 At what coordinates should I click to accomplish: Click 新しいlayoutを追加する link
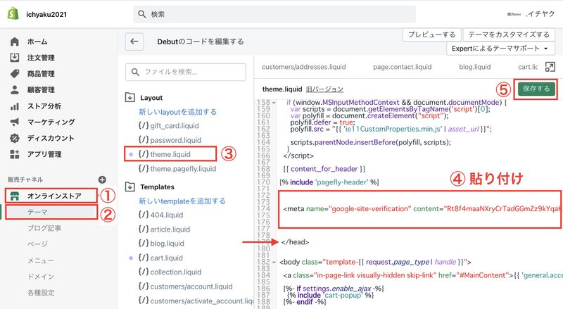(x=178, y=112)
